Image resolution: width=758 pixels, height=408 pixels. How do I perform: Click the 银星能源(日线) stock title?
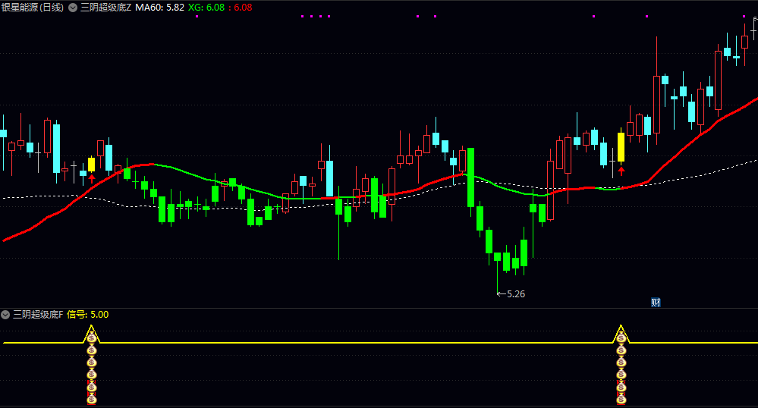(x=33, y=8)
